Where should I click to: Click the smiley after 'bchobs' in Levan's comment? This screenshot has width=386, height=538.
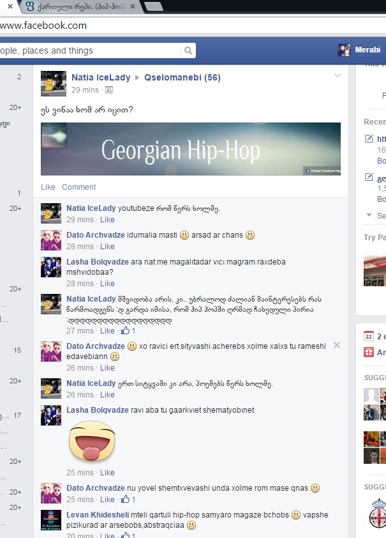click(296, 514)
